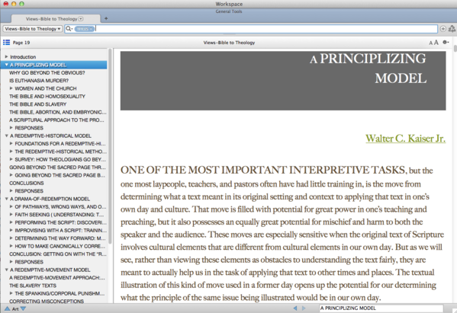457x313 pixels.
Task: Click the table of contents scrollbar
Action: pos(110,145)
